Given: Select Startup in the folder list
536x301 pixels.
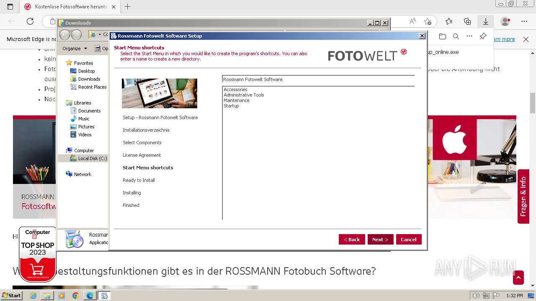Looking at the screenshot, I should (231, 106).
